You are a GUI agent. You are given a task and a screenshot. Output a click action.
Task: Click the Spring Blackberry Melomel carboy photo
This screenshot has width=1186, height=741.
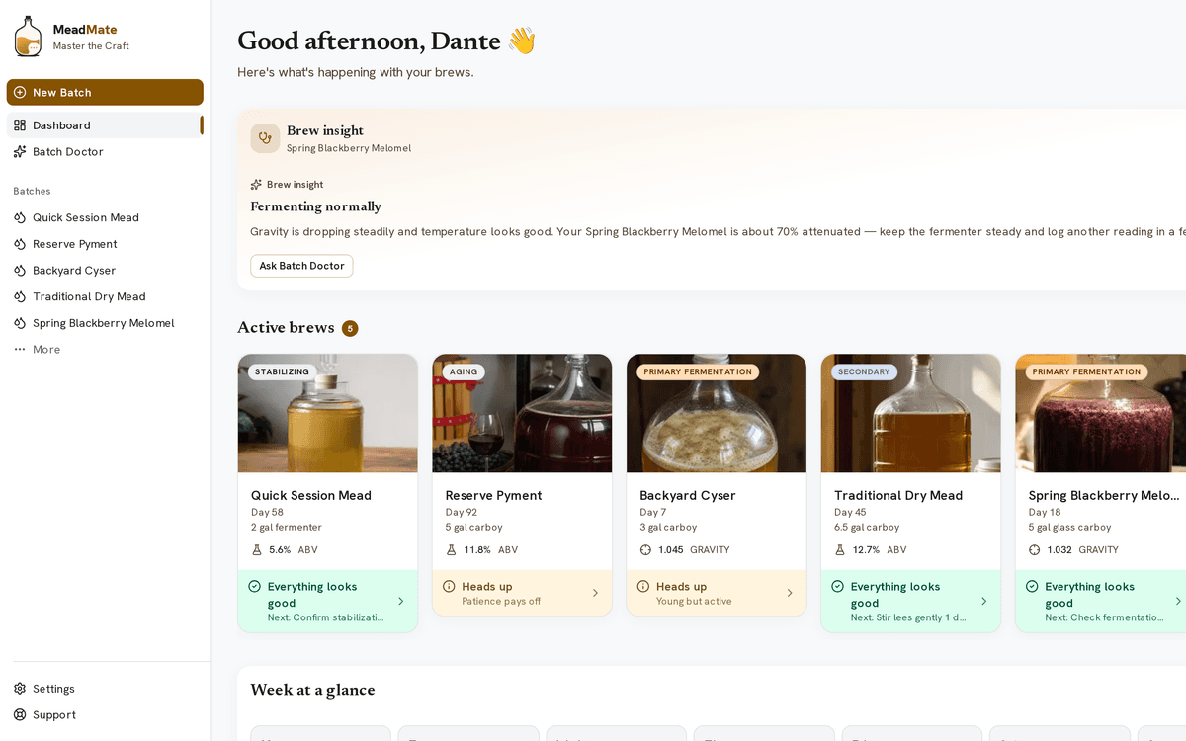click(1101, 413)
